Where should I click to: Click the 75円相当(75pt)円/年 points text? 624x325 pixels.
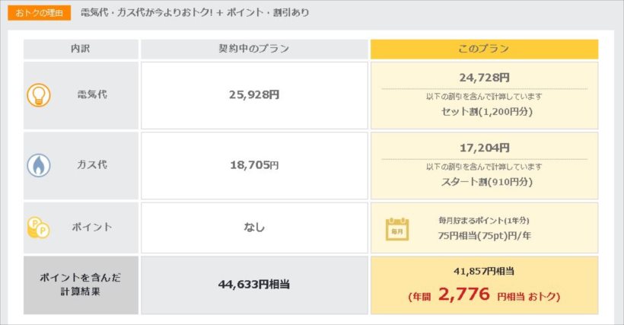[x=484, y=236]
